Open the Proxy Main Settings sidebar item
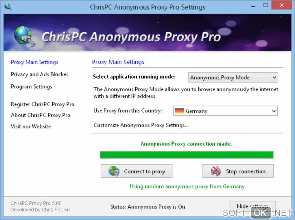 point(34,62)
